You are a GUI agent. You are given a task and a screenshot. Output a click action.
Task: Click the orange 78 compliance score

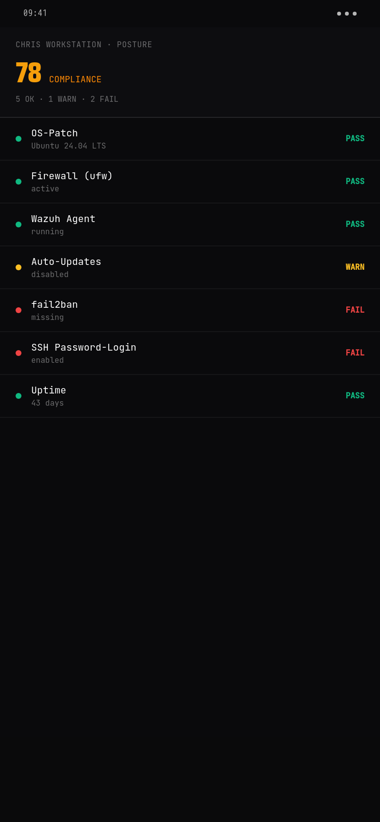coord(28,73)
